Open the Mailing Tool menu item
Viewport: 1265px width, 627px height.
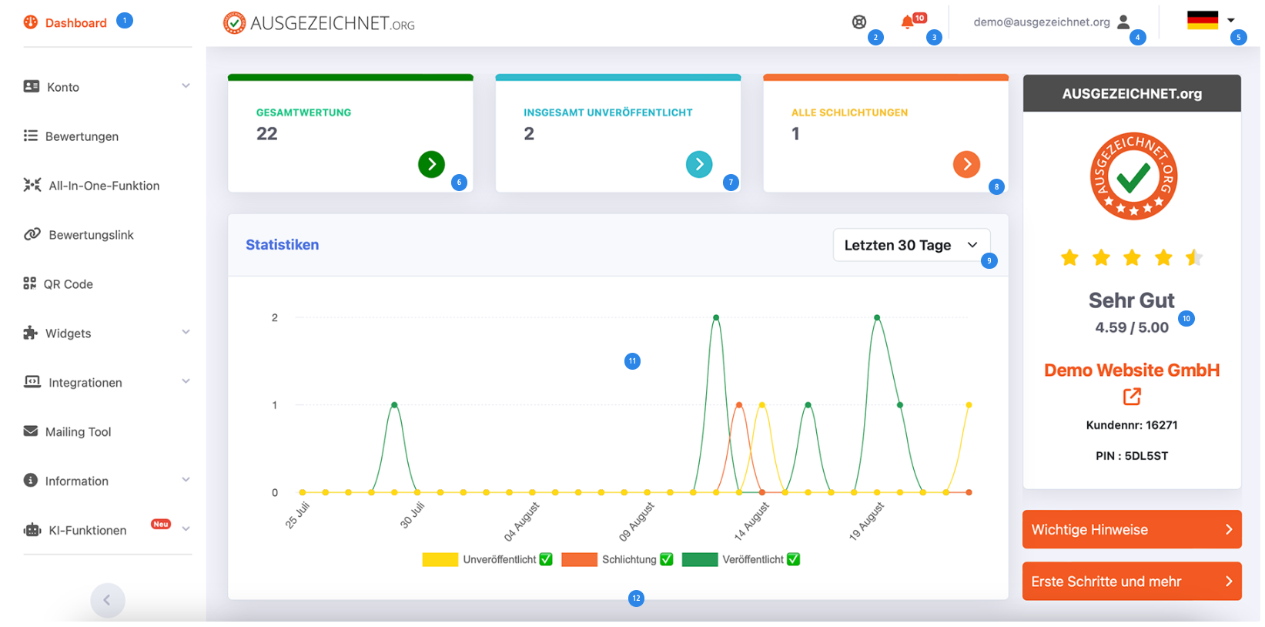click(x=78, y=432)
